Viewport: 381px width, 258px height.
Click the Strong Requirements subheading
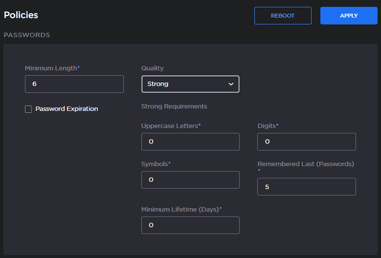174,107
